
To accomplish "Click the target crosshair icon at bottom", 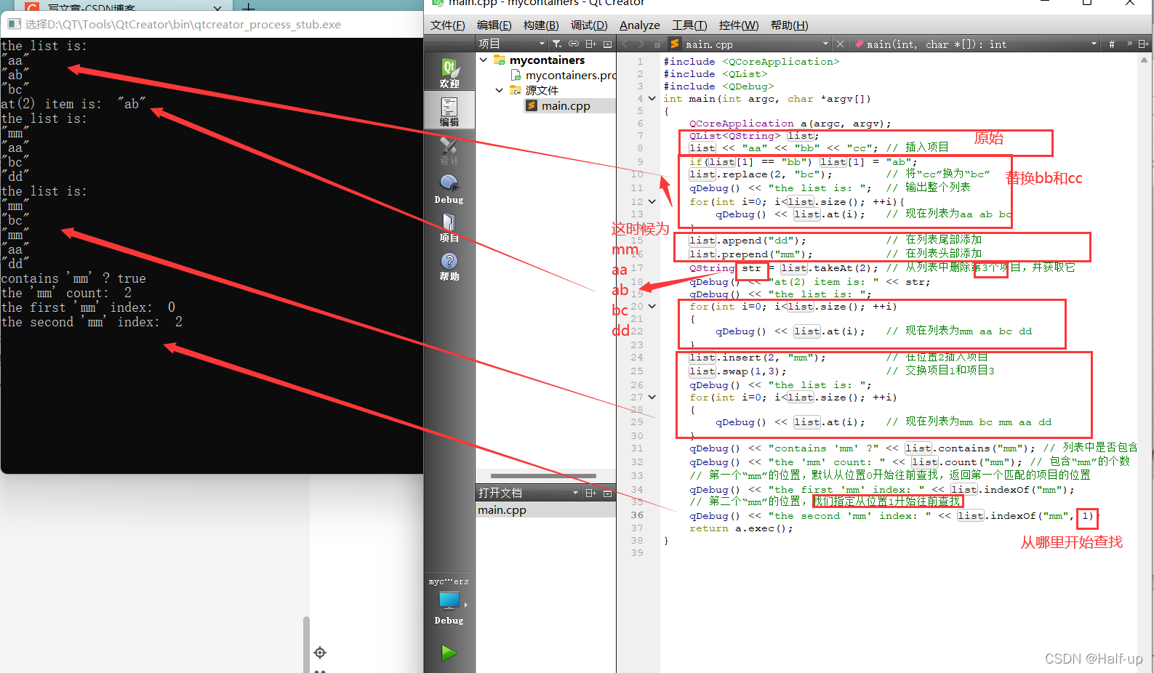I will [320, 653].
